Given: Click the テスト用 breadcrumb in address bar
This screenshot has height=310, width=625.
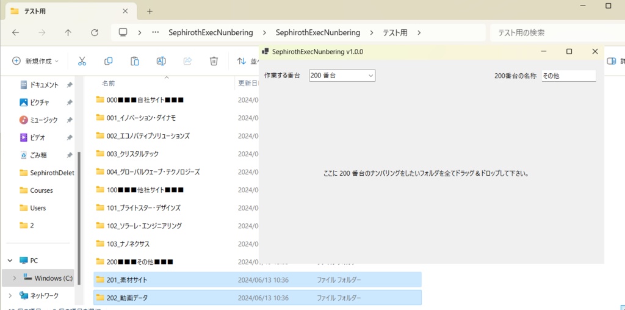Looking at the screenshot, I should pos(395,33).
